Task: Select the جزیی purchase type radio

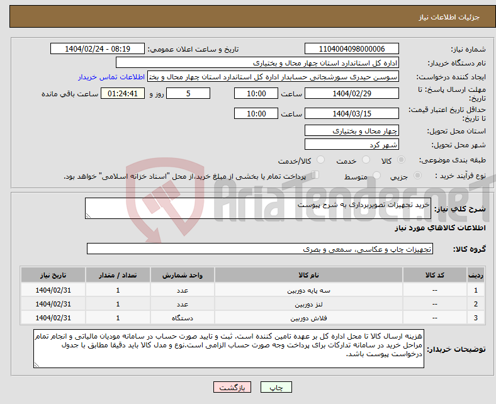Action: (417, 176)
